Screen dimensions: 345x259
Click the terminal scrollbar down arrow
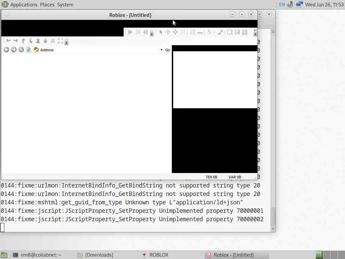click(x=273, y=229)
